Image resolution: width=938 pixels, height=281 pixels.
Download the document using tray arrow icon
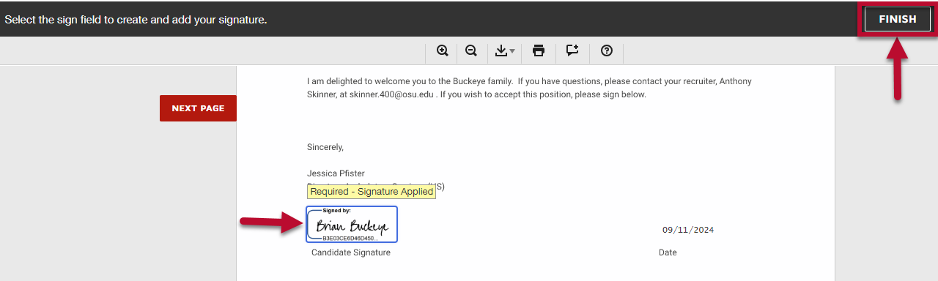pyautogui.click(x=501, y=51)
